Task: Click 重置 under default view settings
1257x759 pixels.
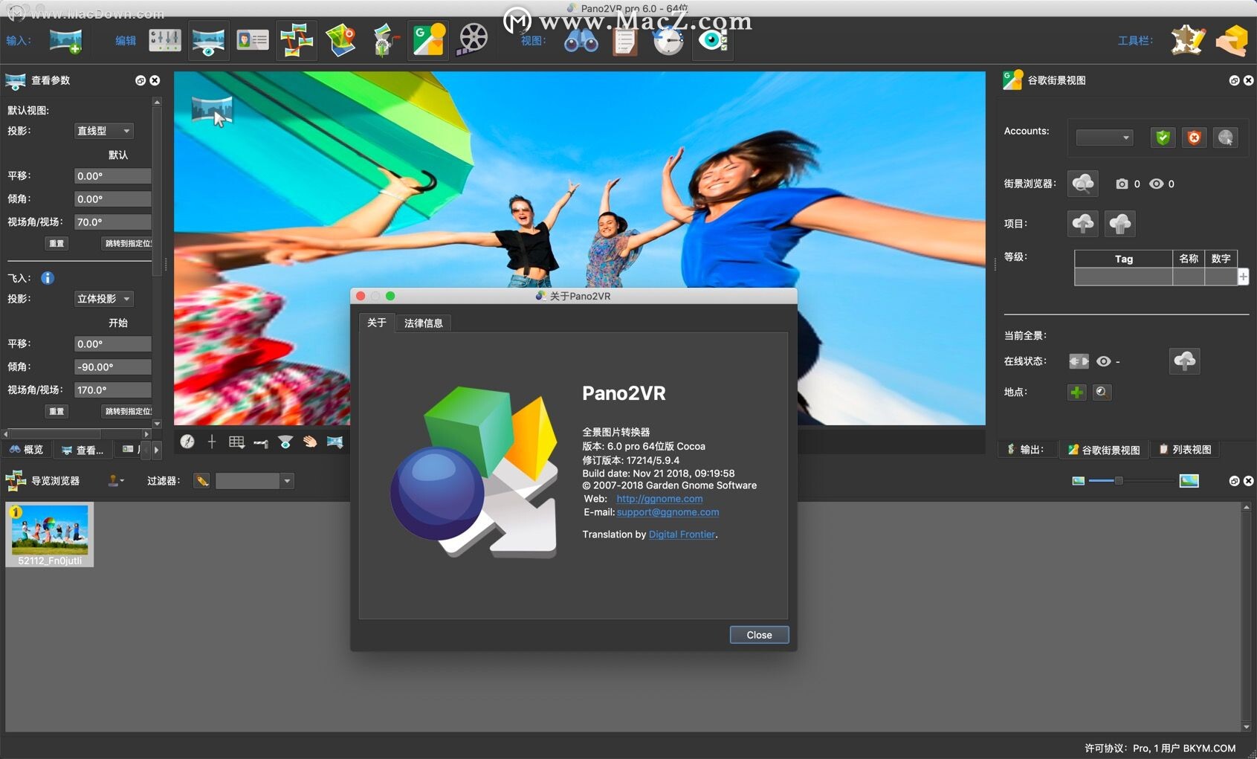Action: tap(56, 243)
